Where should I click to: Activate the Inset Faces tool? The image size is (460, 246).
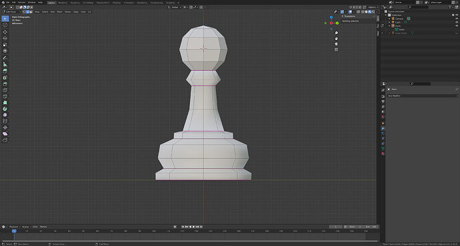5,78
